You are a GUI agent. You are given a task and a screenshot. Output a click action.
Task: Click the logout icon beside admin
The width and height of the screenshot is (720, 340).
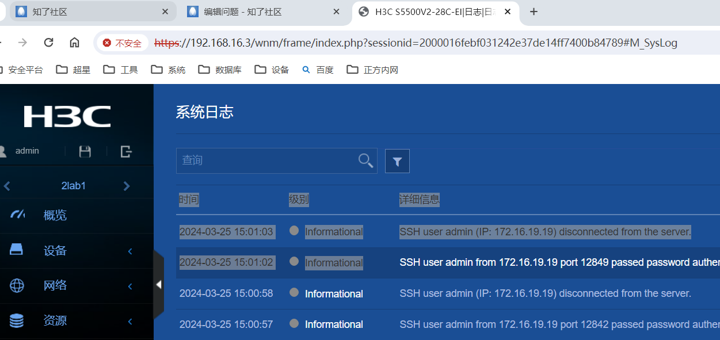(x=126, y=151)
